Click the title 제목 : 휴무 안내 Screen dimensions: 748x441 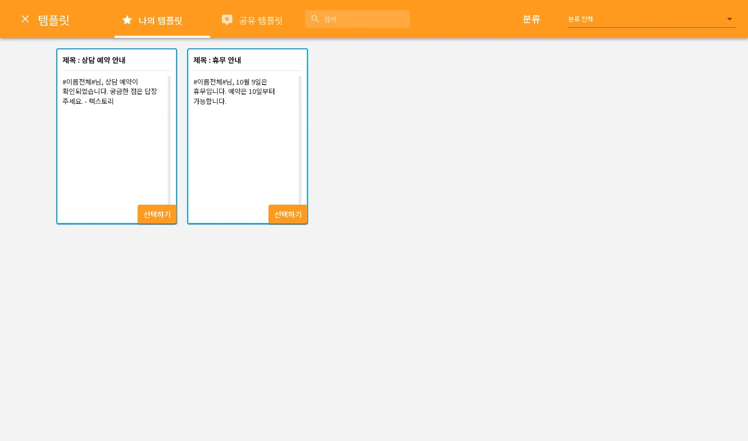pos(218,60)
